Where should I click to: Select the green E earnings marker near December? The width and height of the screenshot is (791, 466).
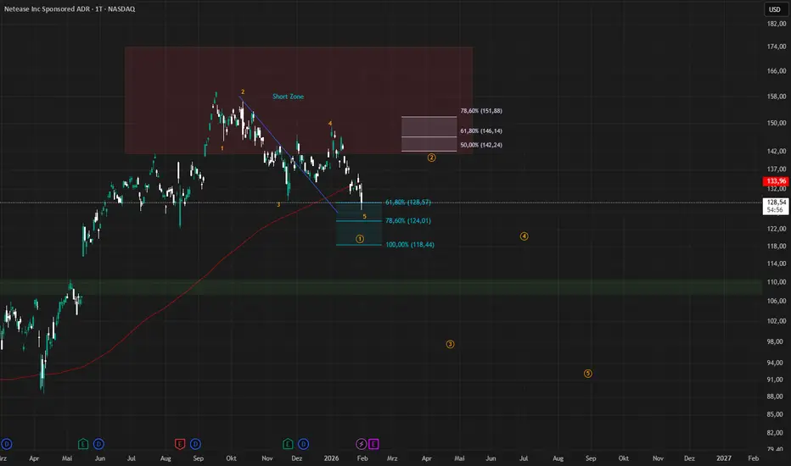[x=289, y=443]
